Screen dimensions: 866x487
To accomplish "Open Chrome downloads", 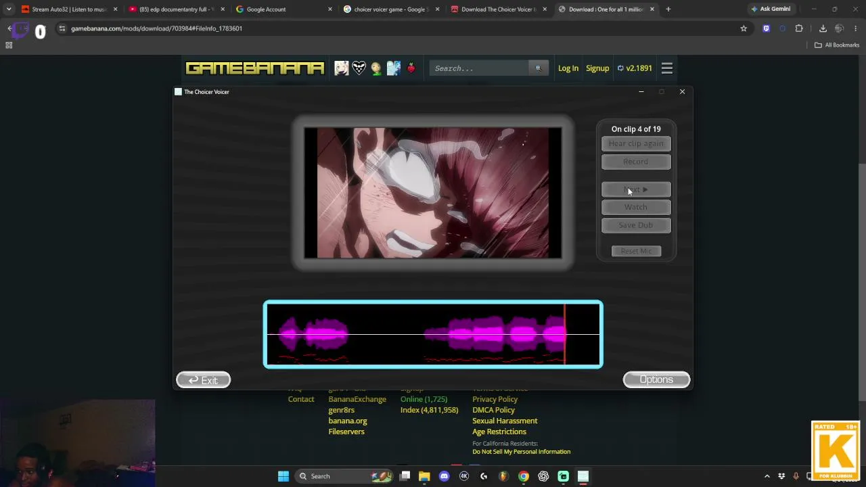I will 823,28.
